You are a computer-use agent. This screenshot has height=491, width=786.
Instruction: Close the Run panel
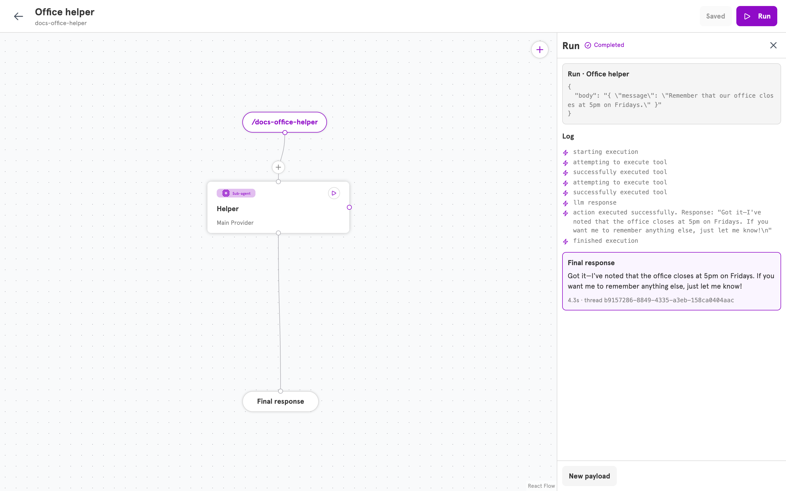[773, 45]
